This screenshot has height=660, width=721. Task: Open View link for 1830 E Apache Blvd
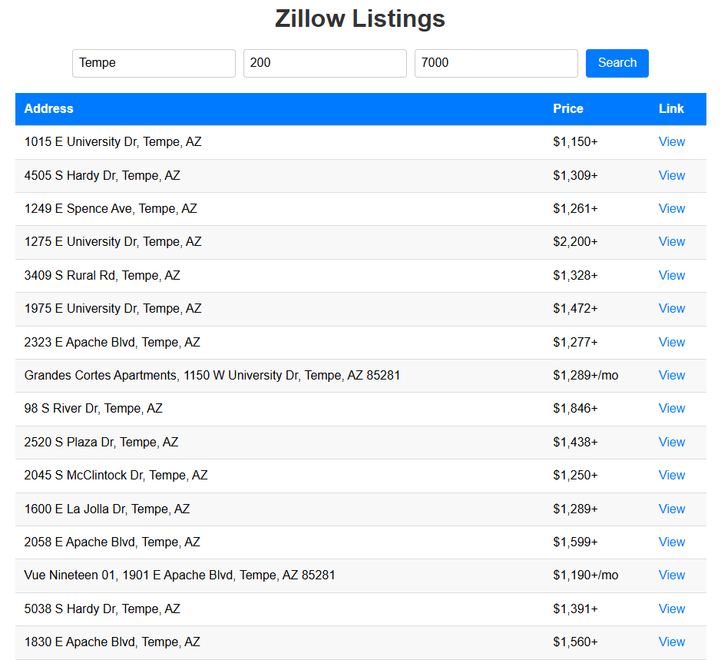click(x=671, y=642)
